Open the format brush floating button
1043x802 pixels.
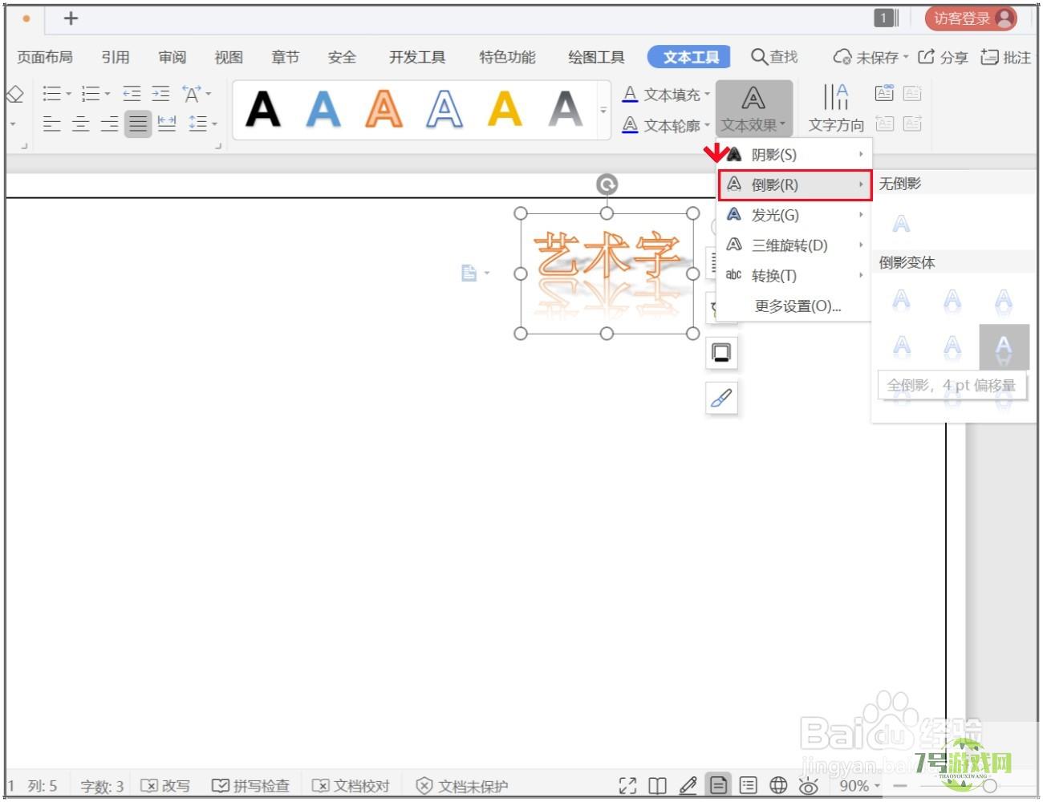click(721, 398)
